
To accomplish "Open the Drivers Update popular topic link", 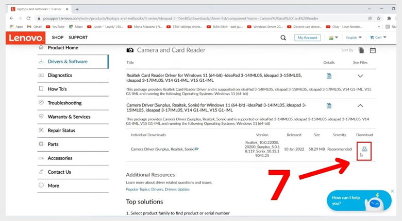I will tap(178, 189).
